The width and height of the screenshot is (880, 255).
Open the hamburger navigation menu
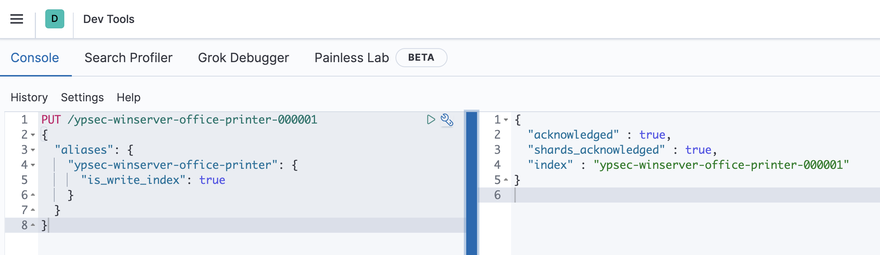click(x=17, y=19)
